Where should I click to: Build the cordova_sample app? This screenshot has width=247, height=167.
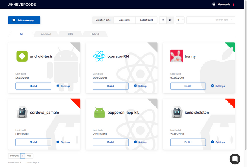tap(34, 142)
